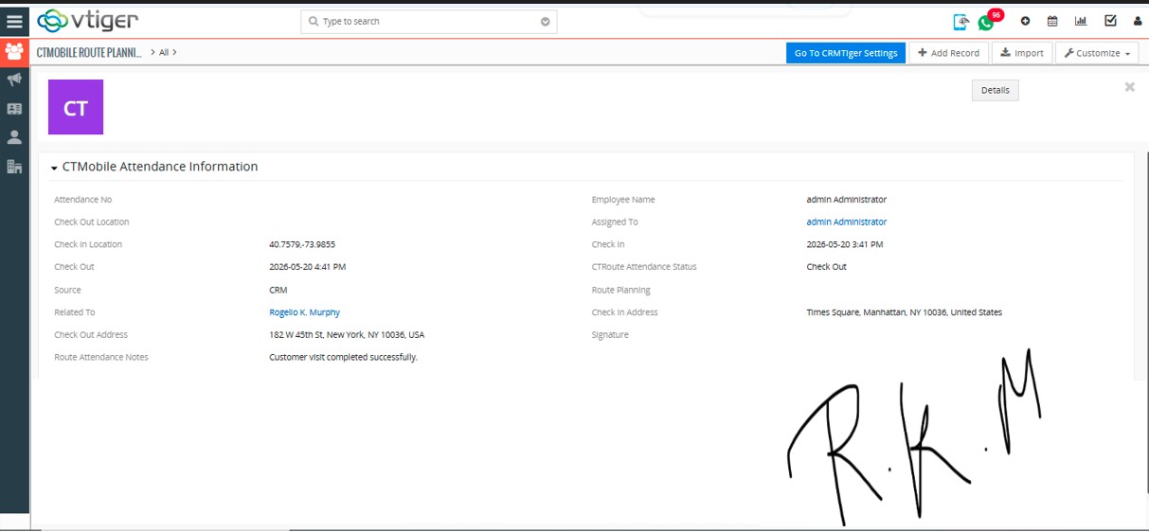
Task: Open the hamburger main menu
Action: tap(14, 21)
